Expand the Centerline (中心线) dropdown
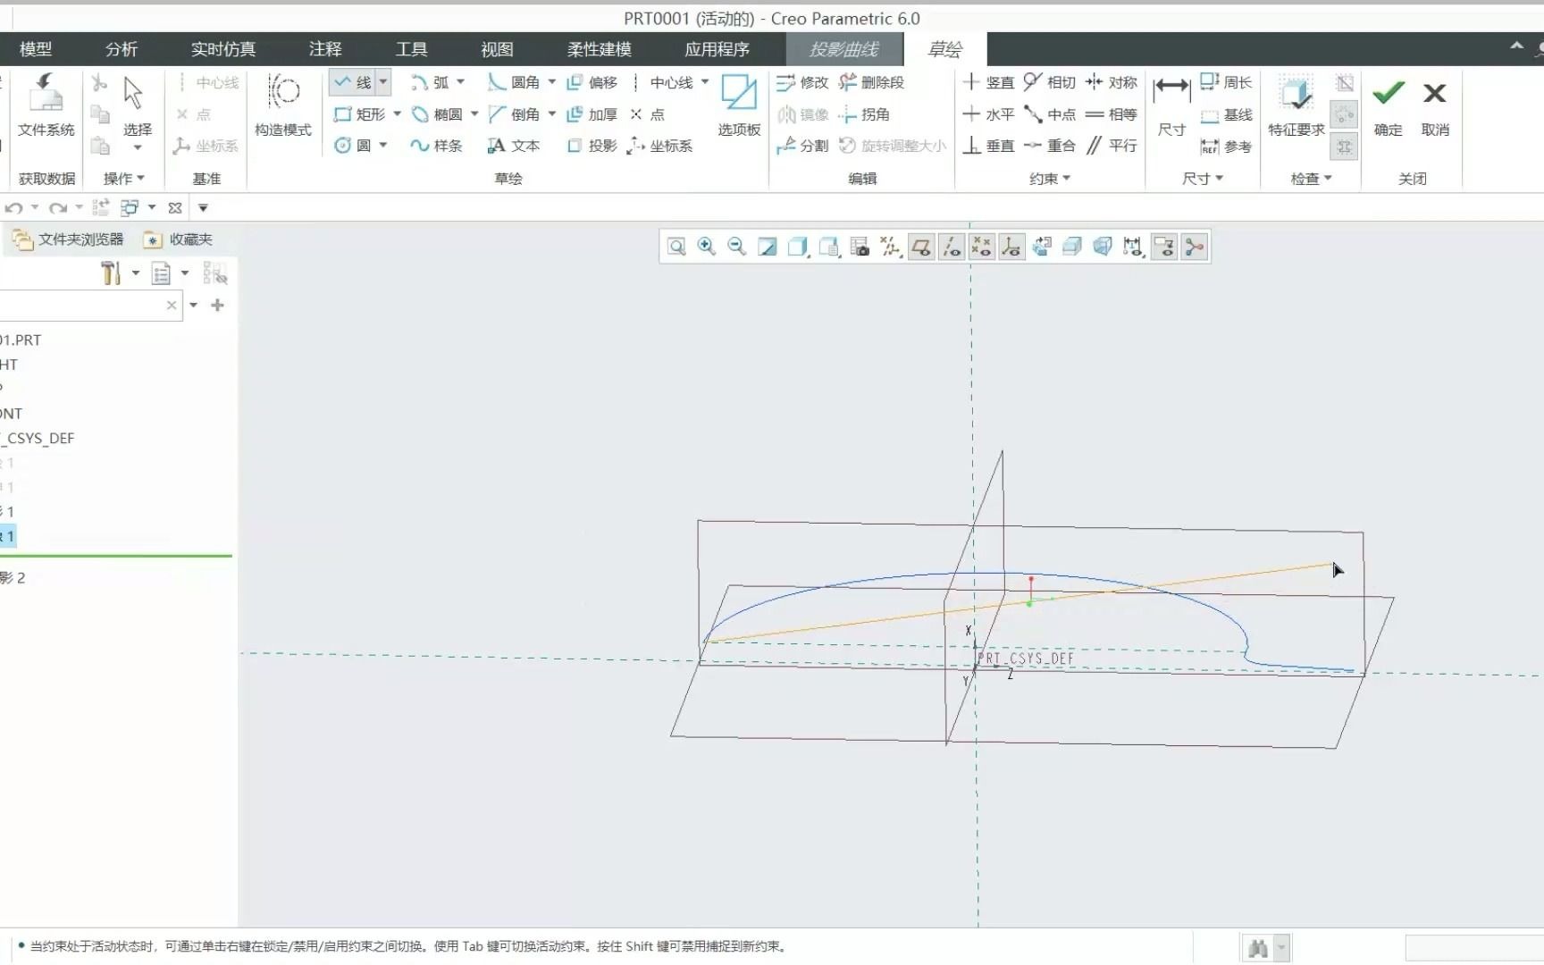Image resolution: width=1544 pixels, height=965 pixels. point(705,82)
